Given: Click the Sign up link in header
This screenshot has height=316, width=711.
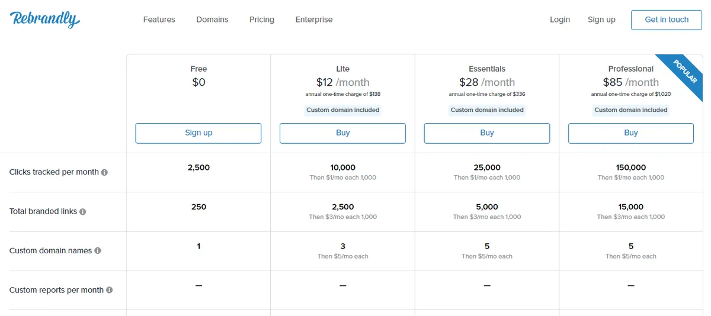Looking at the screenshot, I should pyautogui.click(x=601, y=20).
